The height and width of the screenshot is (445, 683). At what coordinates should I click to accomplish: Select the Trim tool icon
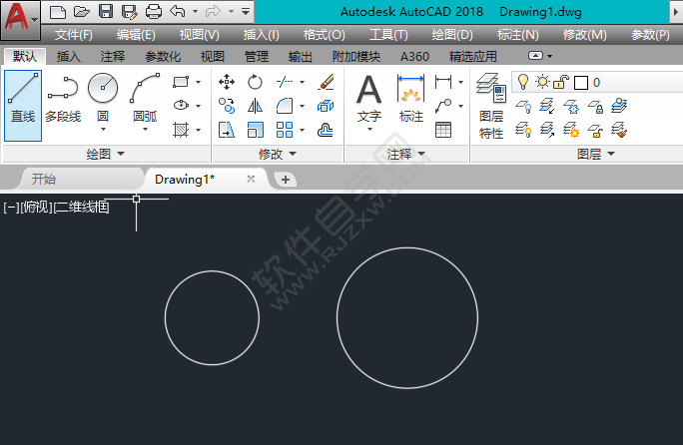point(285,82)
